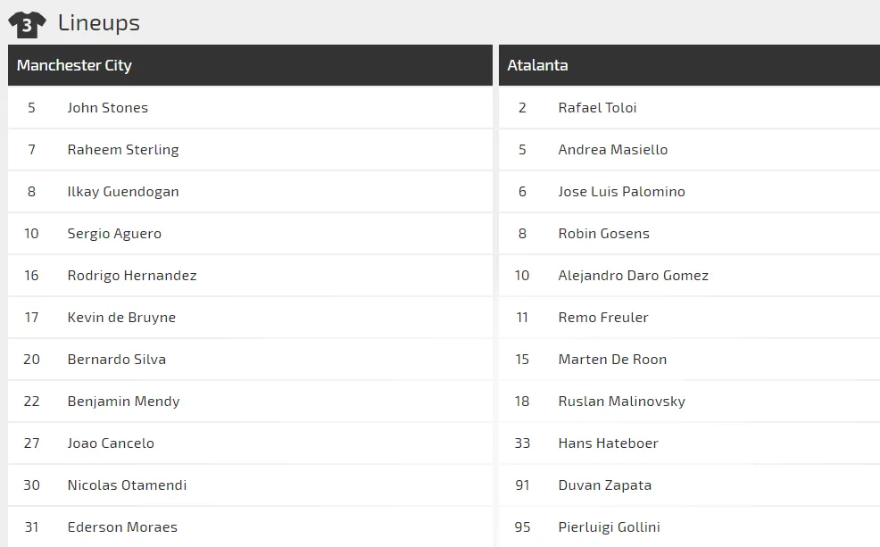Image resolution: width=880 pixels, height=547 pixels.
Task: Open Kevin de Bruyne's profile
Action: click(121, 318)
